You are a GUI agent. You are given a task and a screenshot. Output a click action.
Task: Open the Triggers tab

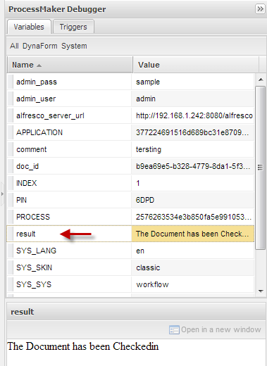(x=73, y=27)
